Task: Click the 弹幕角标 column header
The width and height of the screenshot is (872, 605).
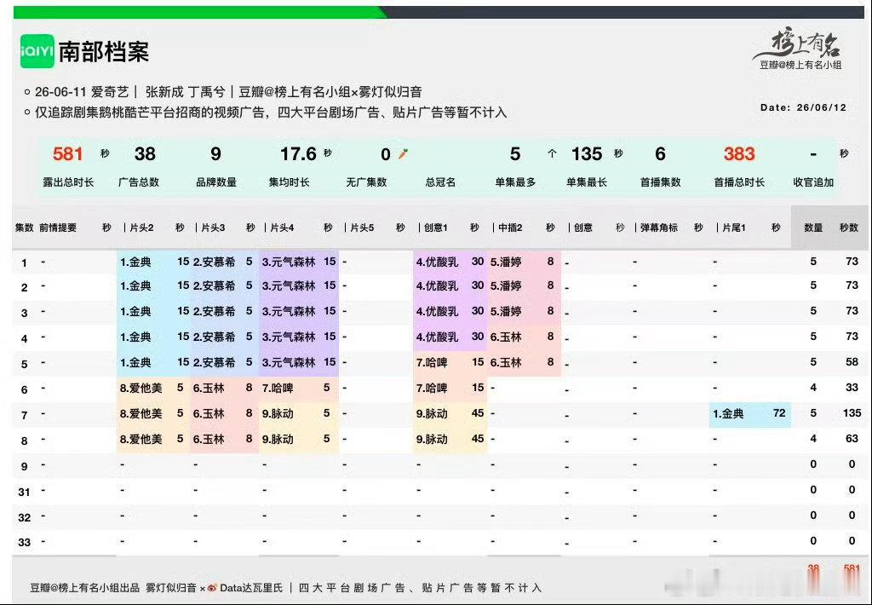Action: [x=659, y=228]
